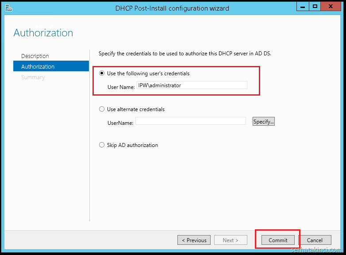346x255 pixels.
Task: Click the Summary step in the sidebar
Action: [x=33, y=77]
